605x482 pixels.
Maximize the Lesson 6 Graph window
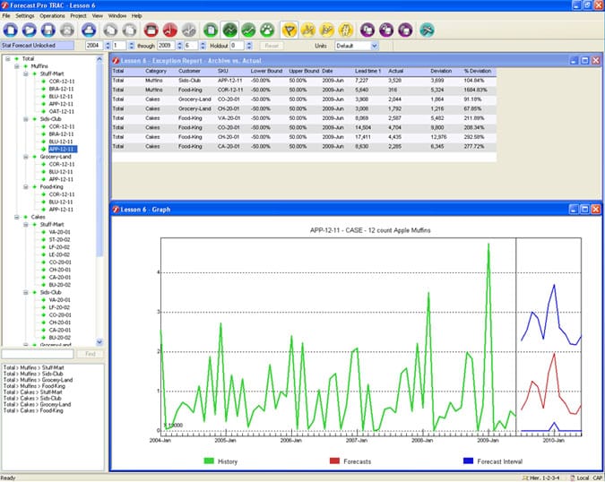pyautogui.click(x=584, y=210)
